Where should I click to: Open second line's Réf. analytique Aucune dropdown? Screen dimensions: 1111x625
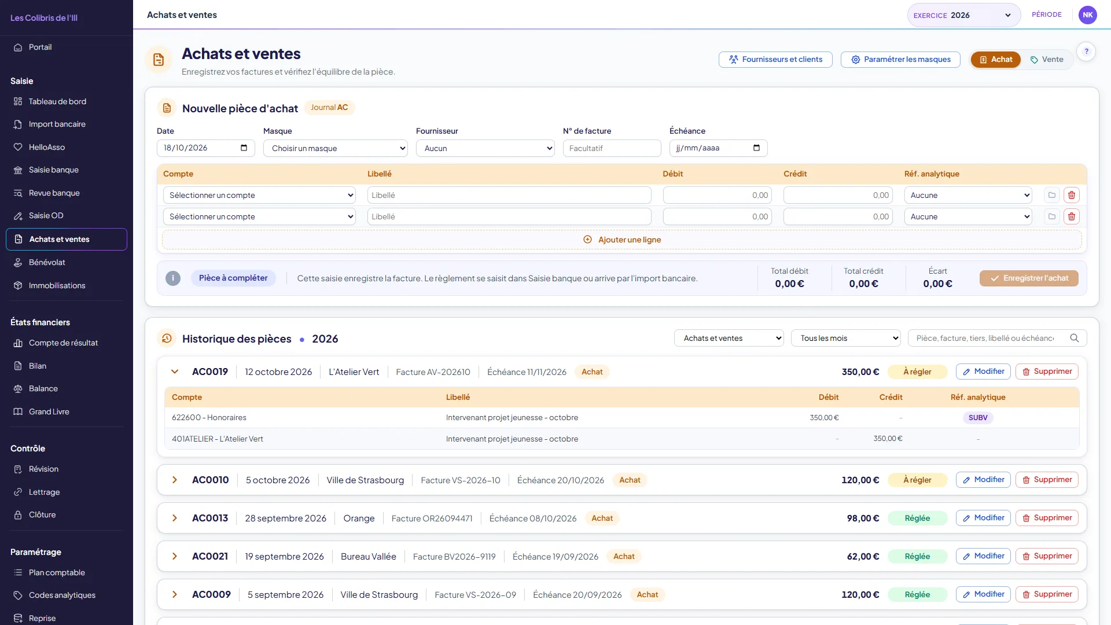click(968, 216)
